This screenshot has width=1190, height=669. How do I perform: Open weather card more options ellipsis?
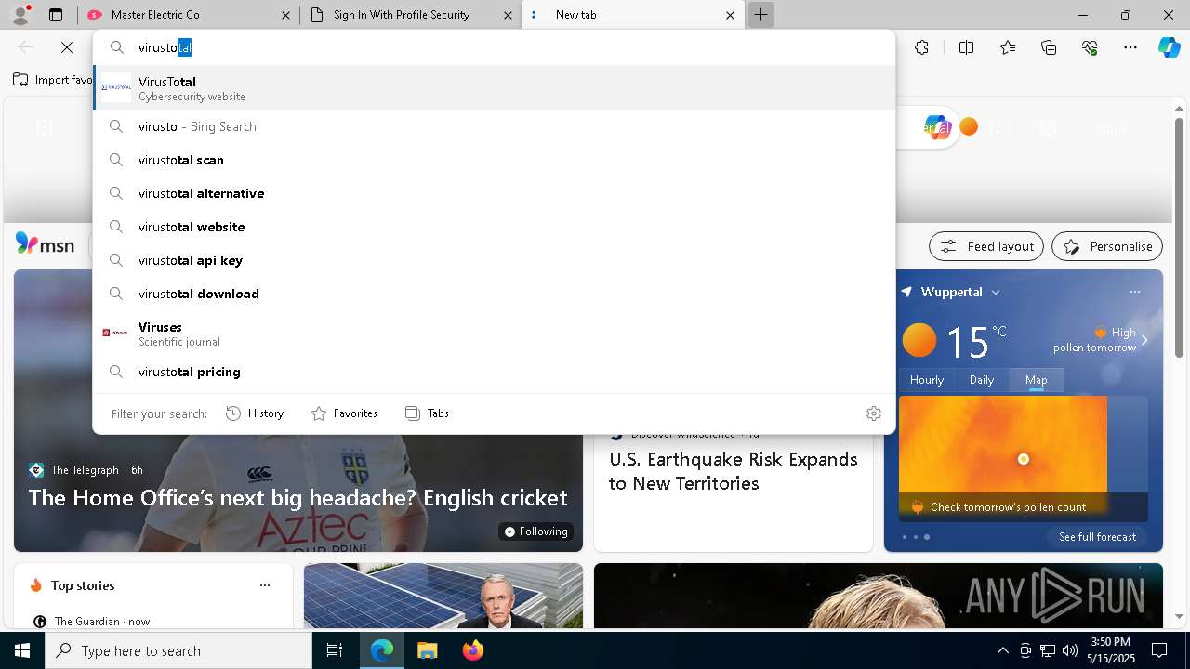pos(1134,292)
